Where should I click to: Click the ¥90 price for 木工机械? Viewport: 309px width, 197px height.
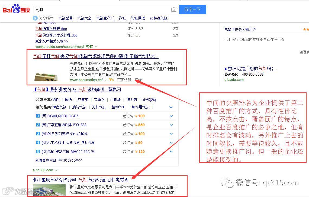click(139, 143)
